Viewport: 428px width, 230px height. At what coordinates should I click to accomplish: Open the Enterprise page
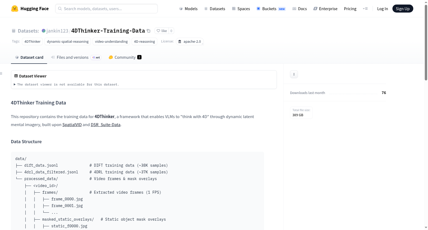point(325,9)
